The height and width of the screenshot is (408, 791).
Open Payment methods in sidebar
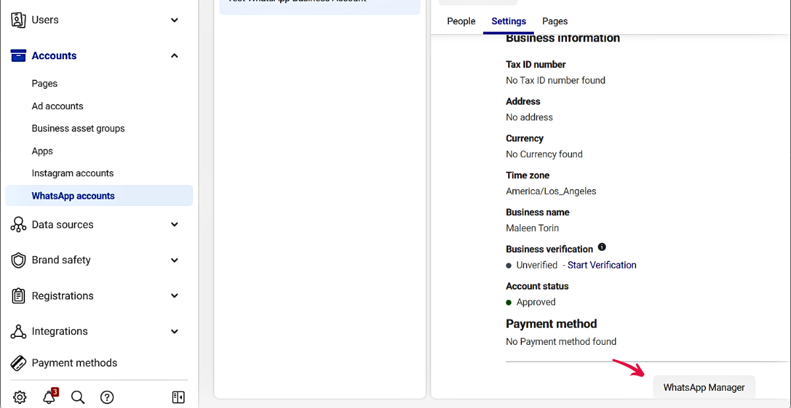pyautogui.click(x=74, y=363)
